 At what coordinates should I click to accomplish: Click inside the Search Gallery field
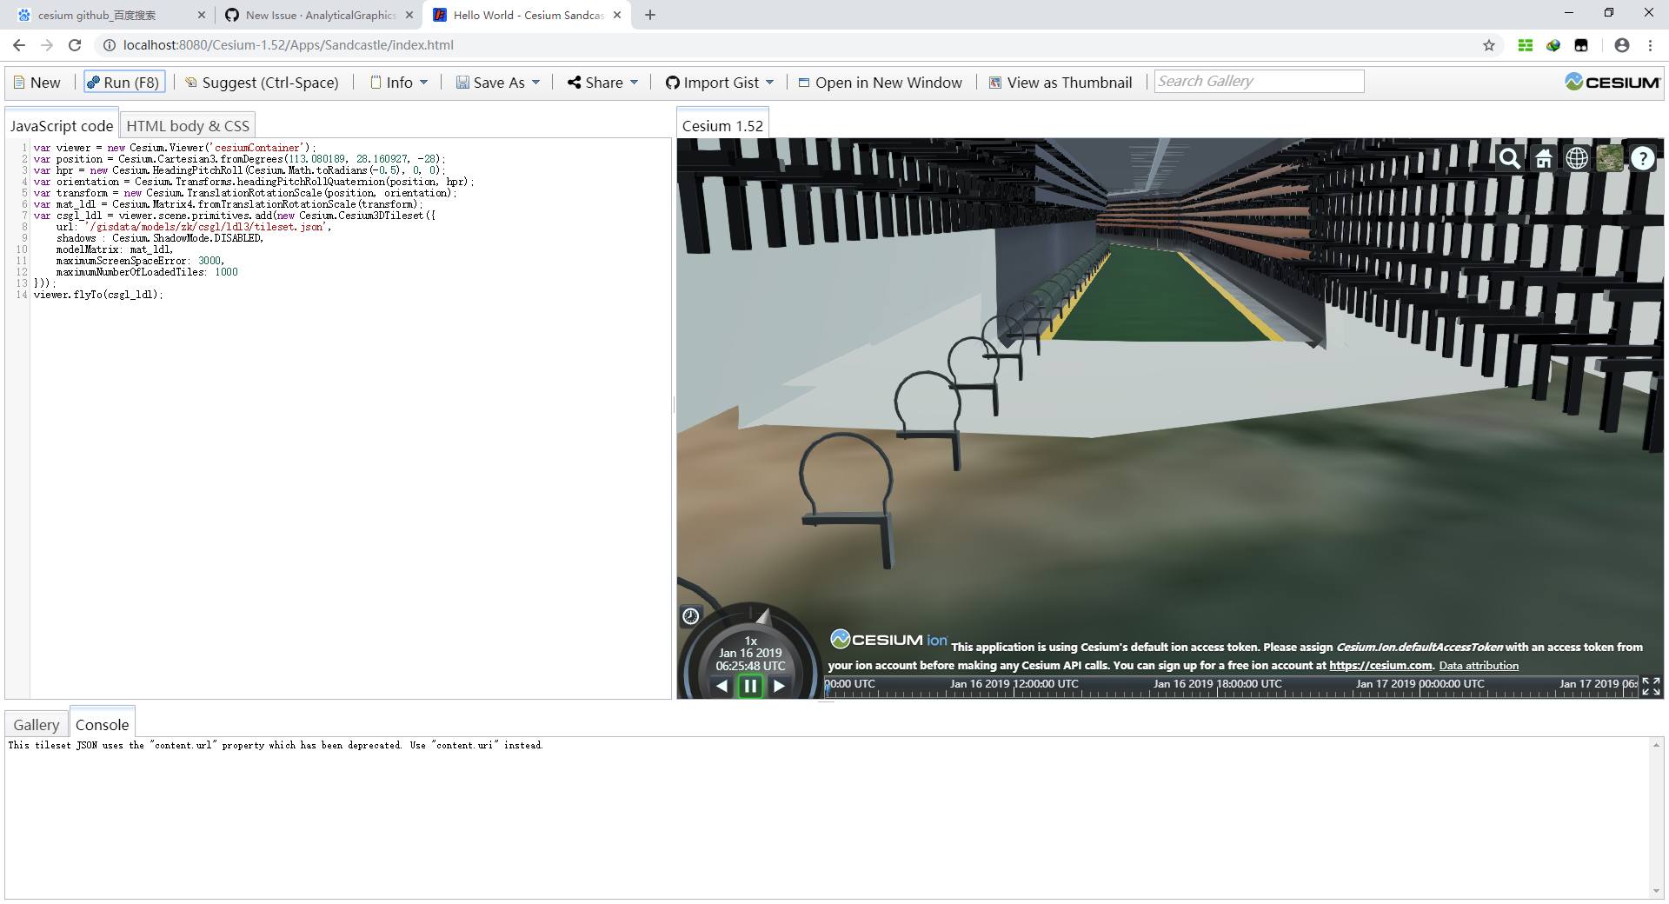pyautogui.click(x=1258, y=81)
